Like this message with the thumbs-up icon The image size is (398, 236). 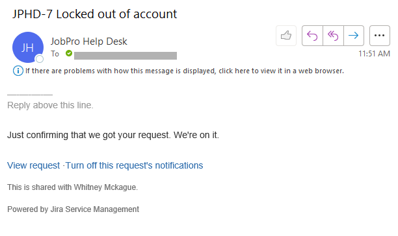click(286, 36)
